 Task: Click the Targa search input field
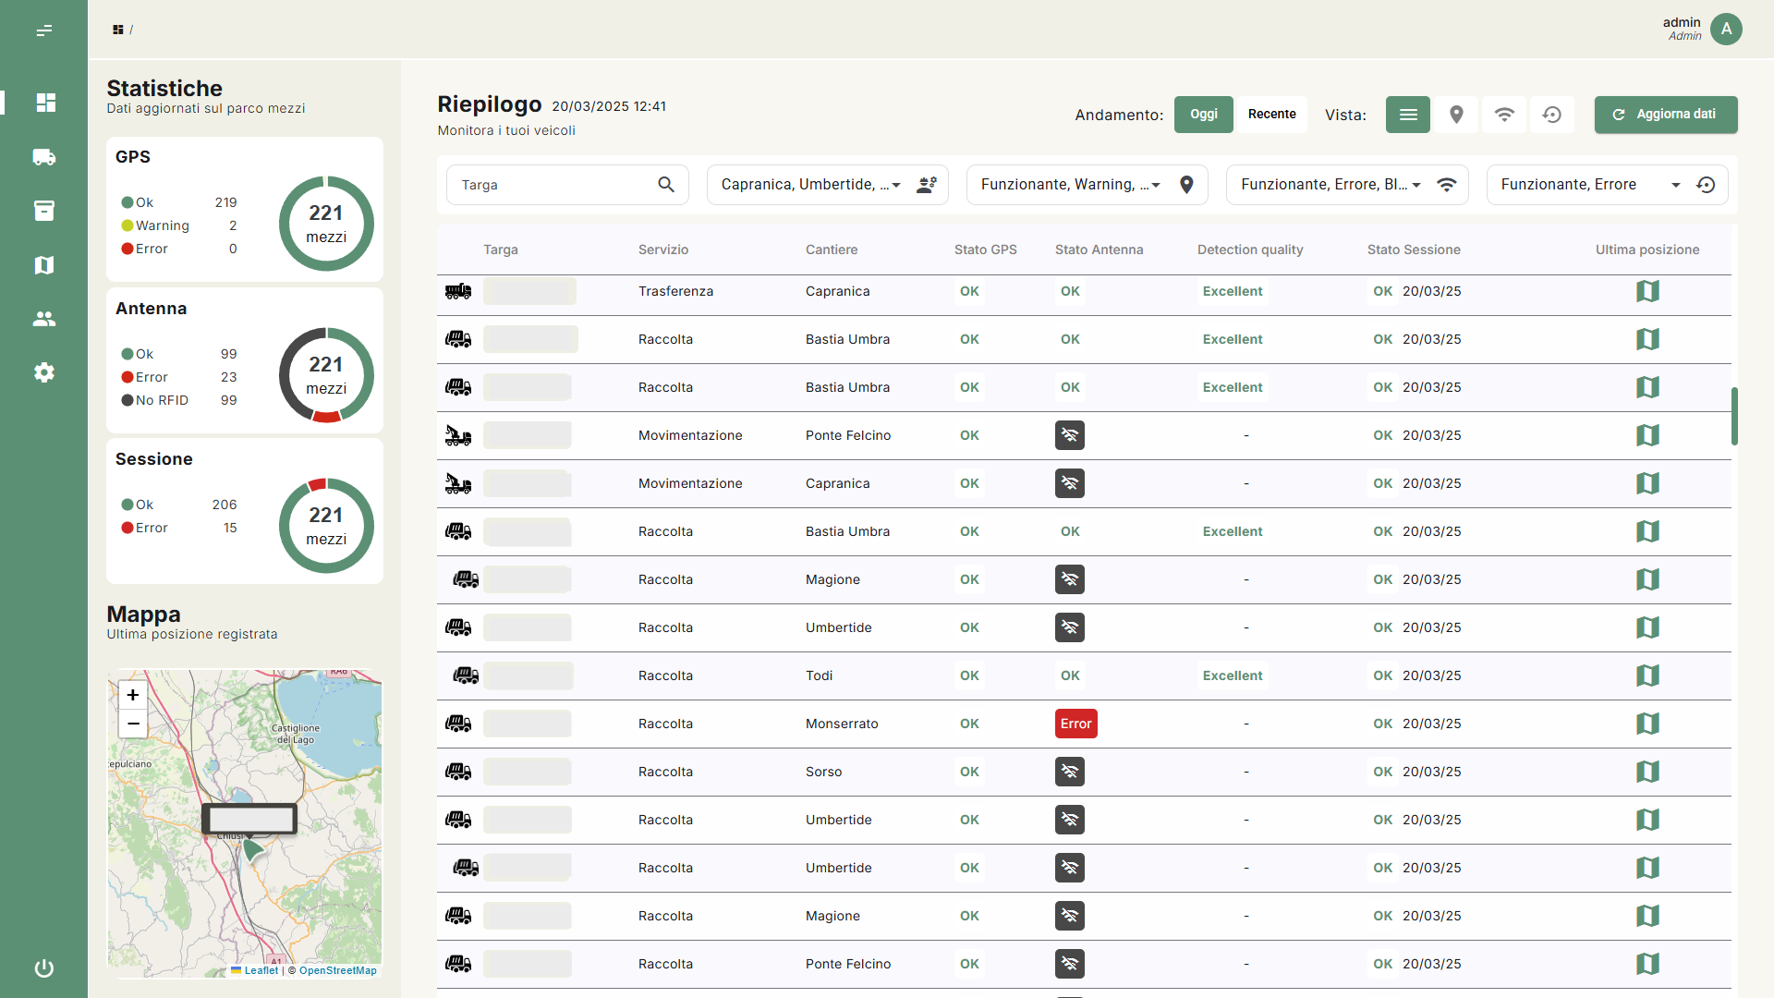click(554, 185)
